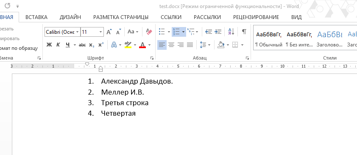
Task: Switch to the ДИЗАЙН tab
Action: click(70, 17)
